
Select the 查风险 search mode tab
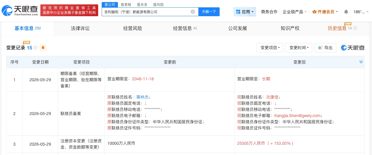pos(158,4)
